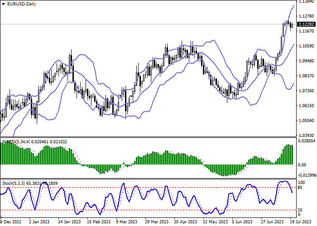Screen dimensions: 317x226
Task: Pick the 1.03930 price scale value
Action: click(306, 135)
